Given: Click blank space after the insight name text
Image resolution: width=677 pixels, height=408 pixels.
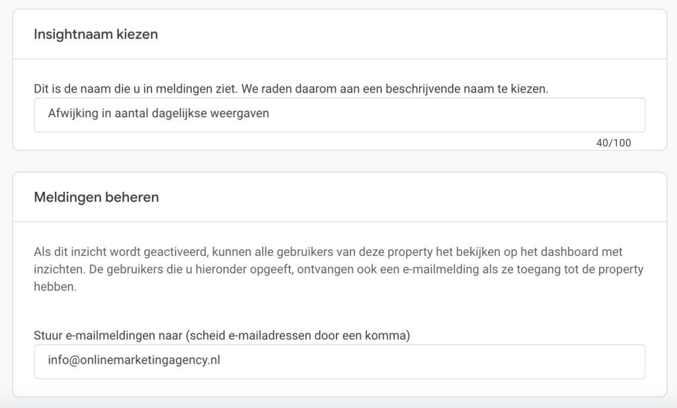Looking at the screenshot, I should tap(454, 115).
